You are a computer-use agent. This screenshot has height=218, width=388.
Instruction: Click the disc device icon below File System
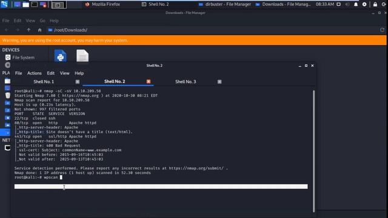click(8, 65)
